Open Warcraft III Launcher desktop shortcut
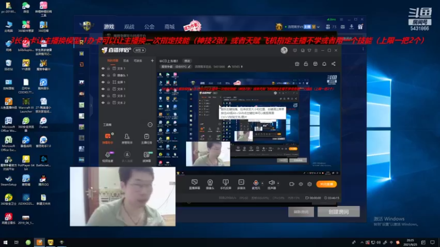This screenshot has height=247, width=440. click(26, 105)
